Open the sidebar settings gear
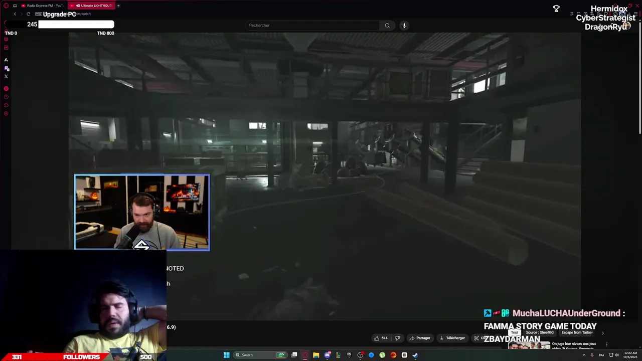Screen dimensions: 642x361 click(6, 114)
